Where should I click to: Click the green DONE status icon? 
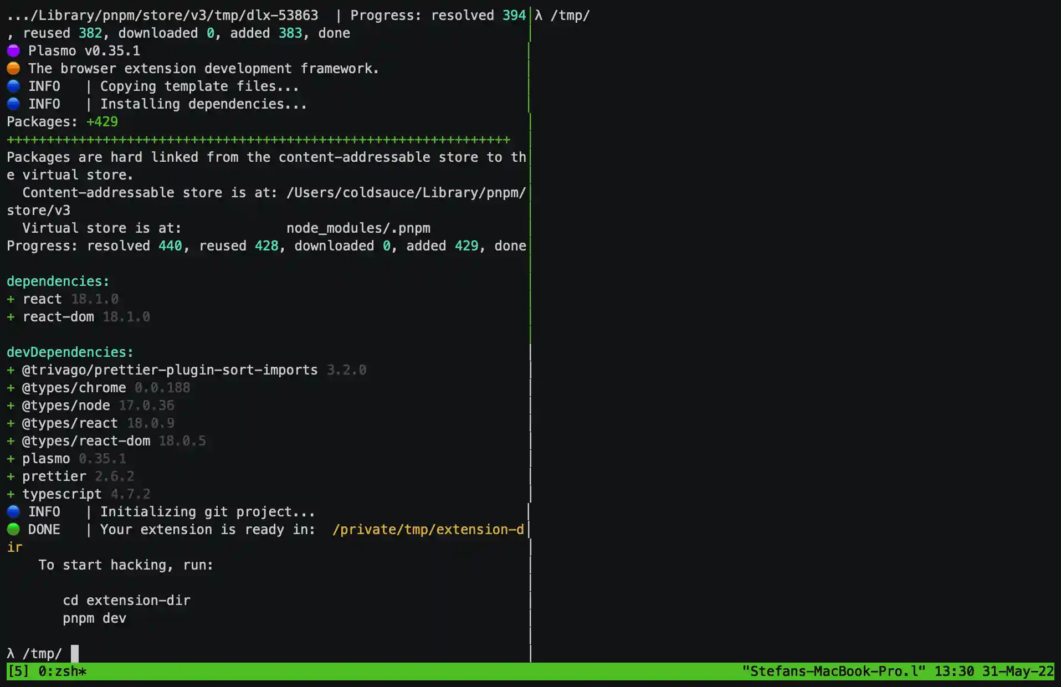tap(13, 529)
